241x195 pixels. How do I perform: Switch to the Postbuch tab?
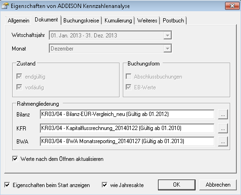click(173, 21)
